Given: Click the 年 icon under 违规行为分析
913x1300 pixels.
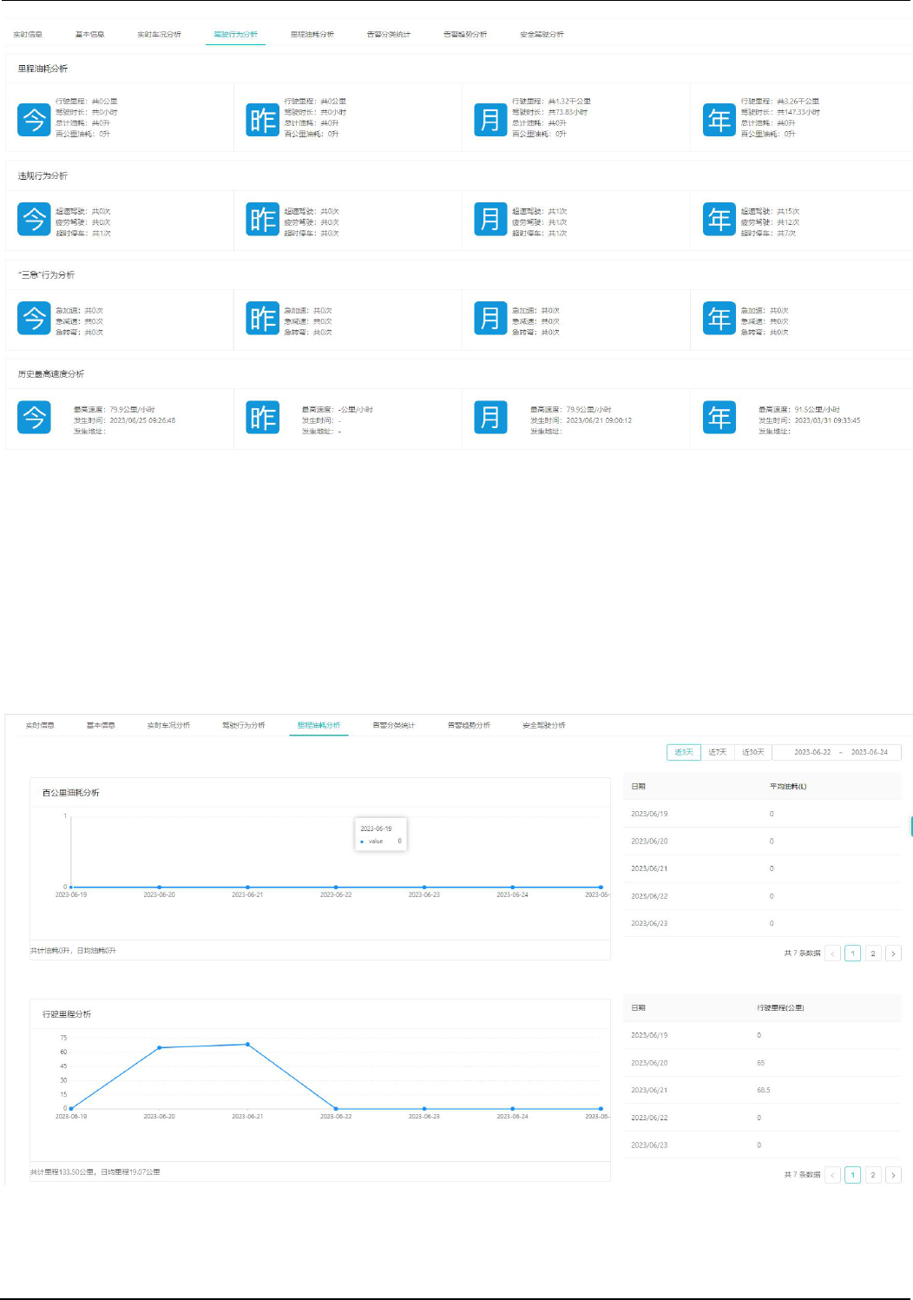Looking at the screenshot, I should coord(719,219).
